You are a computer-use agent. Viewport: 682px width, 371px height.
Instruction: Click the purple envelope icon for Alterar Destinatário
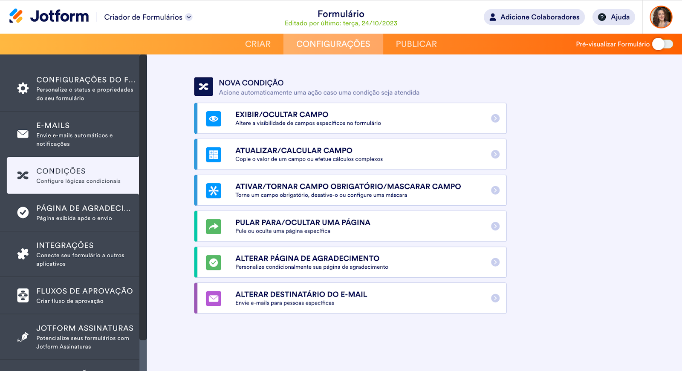214,299
